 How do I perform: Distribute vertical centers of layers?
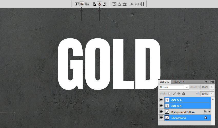tap(119, 4)
